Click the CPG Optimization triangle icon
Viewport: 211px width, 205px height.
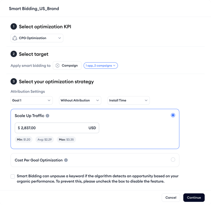click(15, 38)
